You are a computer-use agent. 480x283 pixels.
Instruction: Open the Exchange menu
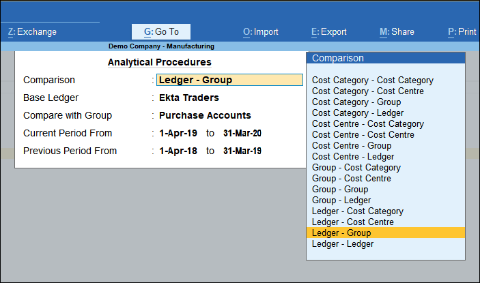pyautogui.click(x=32, y=32)
